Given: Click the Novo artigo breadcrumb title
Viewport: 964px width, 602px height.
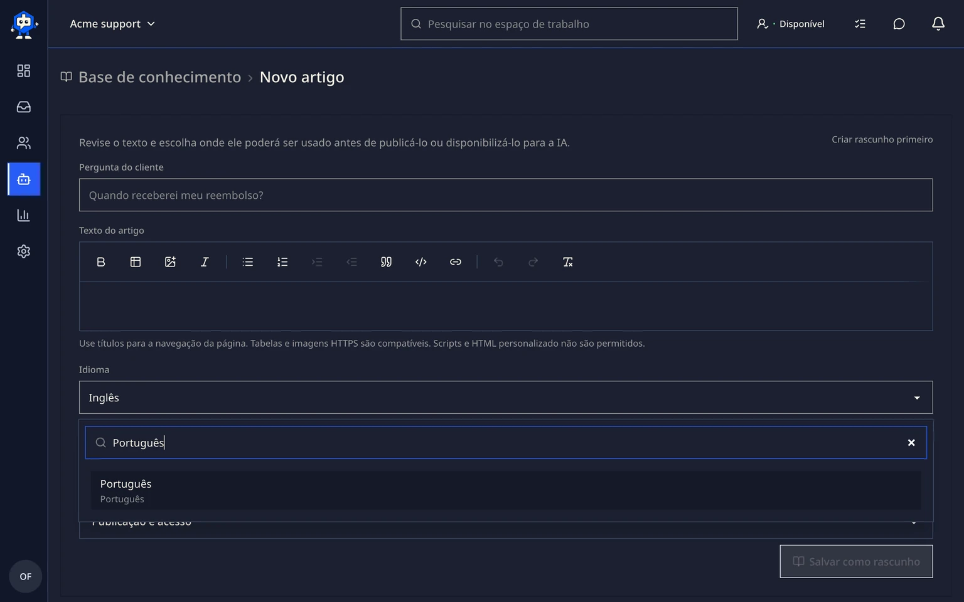Looking at the screenshot, I should (x=302, y=77).
